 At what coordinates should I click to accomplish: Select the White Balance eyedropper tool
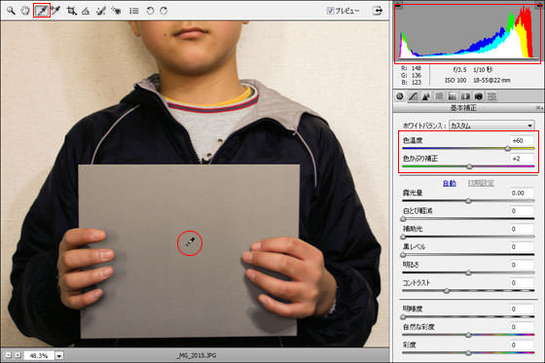coord(42,11)
